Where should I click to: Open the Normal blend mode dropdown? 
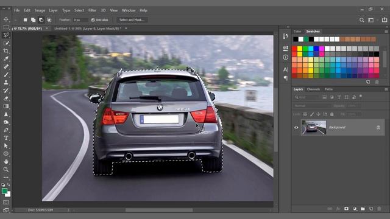[311, 106]
